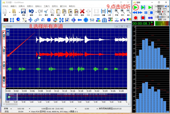Viewport: 170px width, 114px height.
Task: Open the 工具 menu
Action: tap(47, 6)
